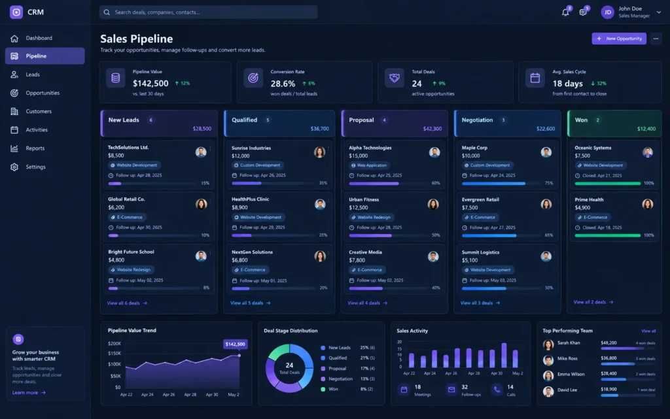
Task: Click the Follow-ups envelope icon
Action: click(x=451, y=390)
